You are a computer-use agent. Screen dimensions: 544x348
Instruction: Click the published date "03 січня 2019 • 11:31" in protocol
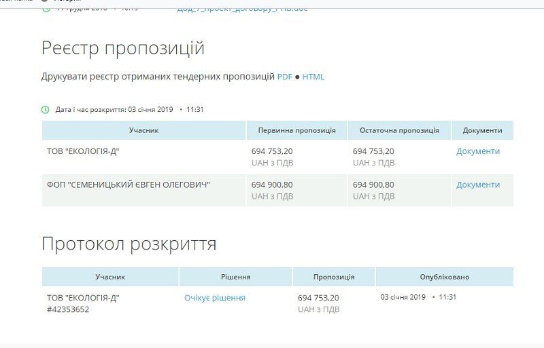tap(418, 297)
